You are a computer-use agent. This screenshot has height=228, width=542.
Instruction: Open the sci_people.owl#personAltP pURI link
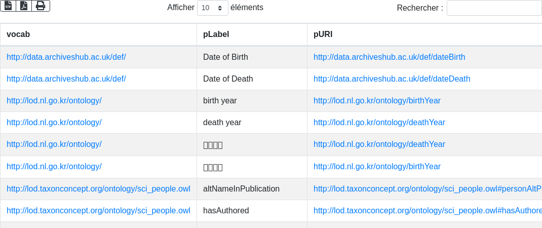(427, 188)
